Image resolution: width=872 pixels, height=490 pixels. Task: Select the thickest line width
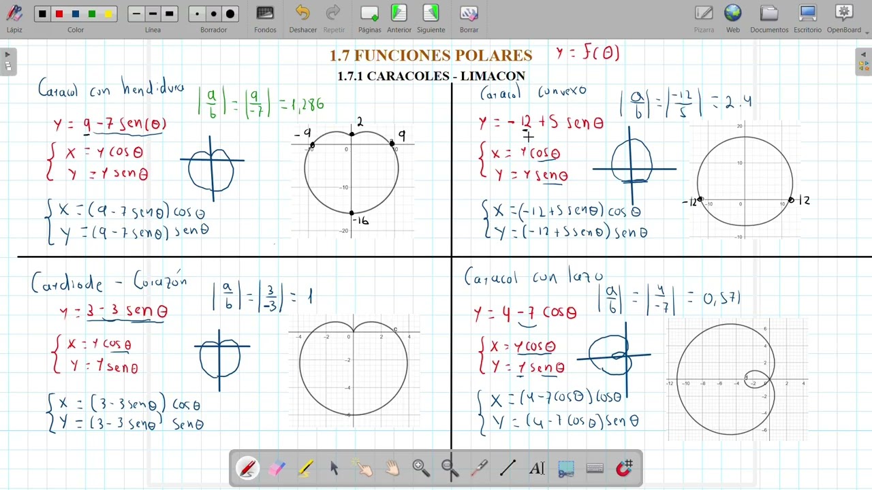click(x=170, y=14)
